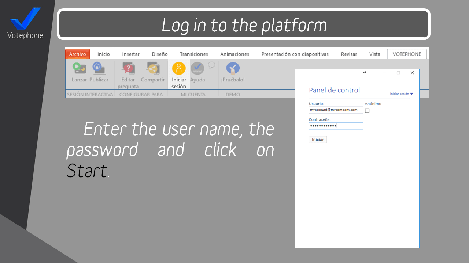Screen dimensions: 469x263
Task: Click the speech bubble icon beside Ayuda
Action: (212, 65)
